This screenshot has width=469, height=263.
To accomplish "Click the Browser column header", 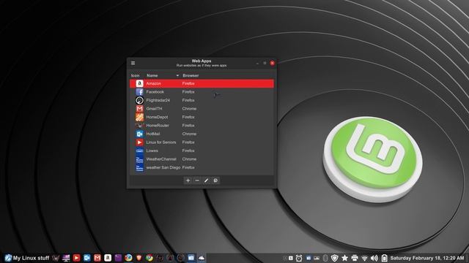I will [191, 75].
